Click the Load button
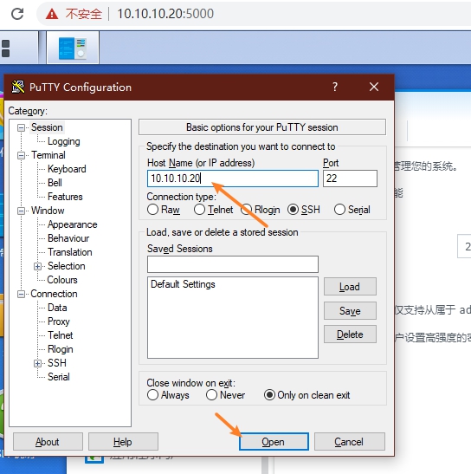This screenshot has width=471, height=474. coord(350,287)
